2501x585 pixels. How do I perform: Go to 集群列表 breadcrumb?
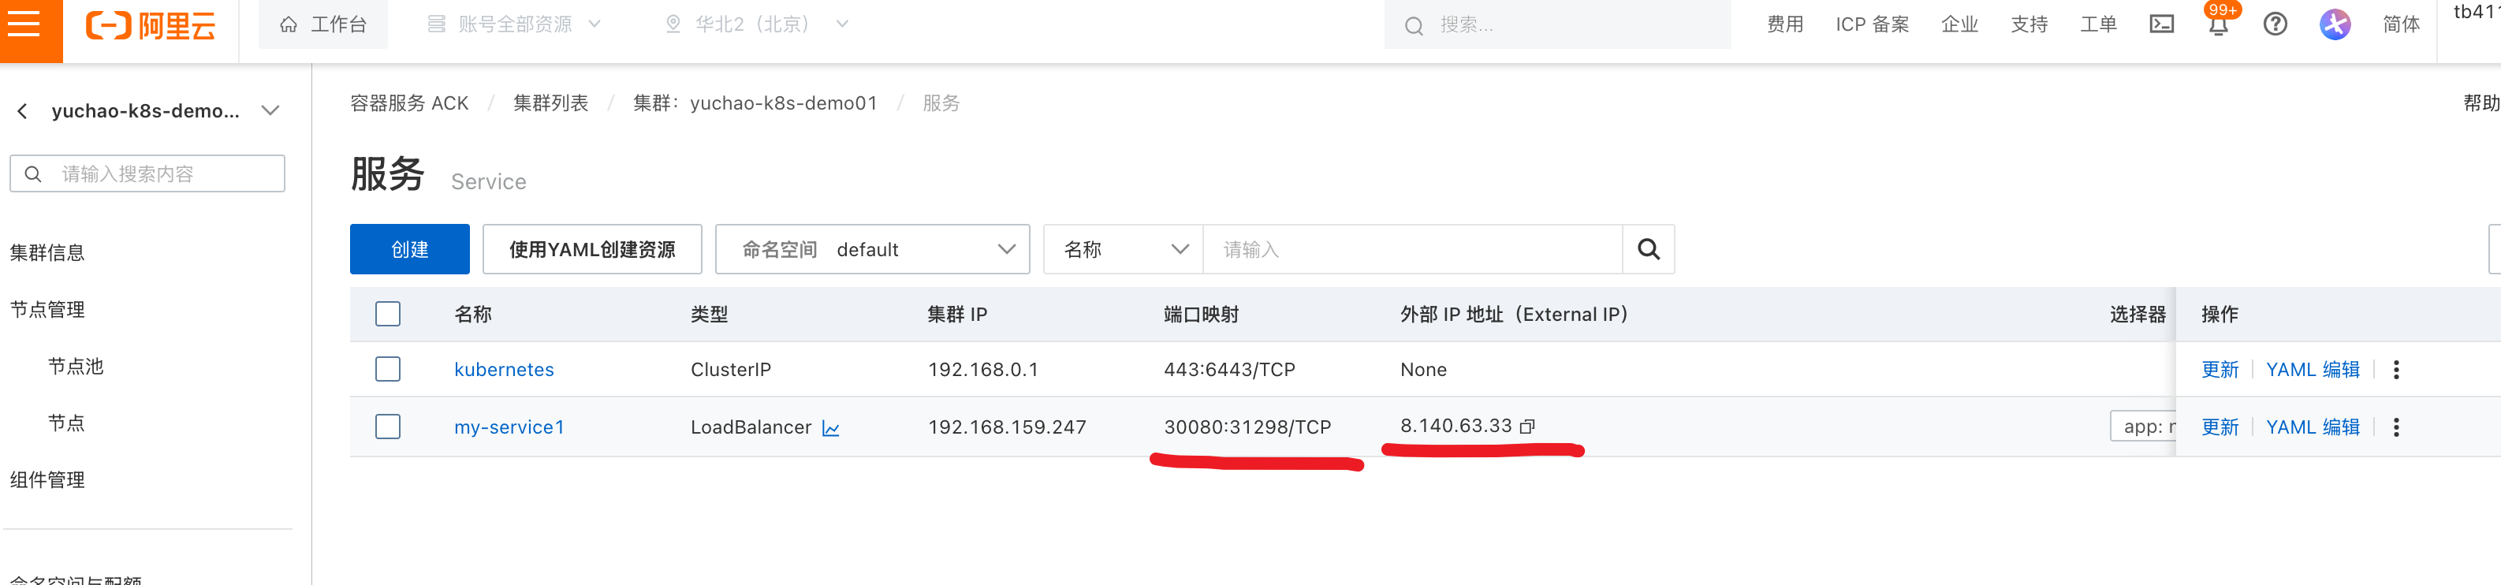pos(550,102)
